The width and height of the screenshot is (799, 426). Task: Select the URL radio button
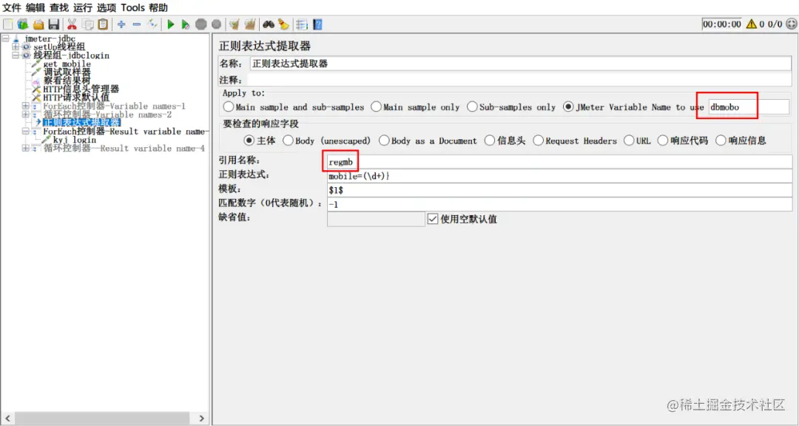pyautogui.click(x=629, y=140)
